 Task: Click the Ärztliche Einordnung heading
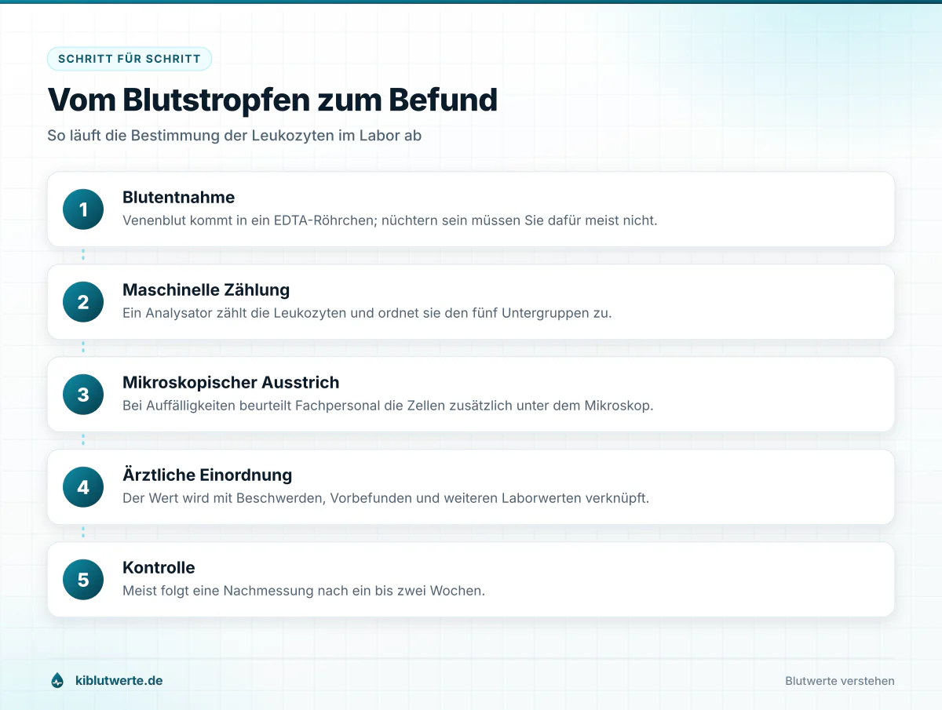[x=207, y=475]
